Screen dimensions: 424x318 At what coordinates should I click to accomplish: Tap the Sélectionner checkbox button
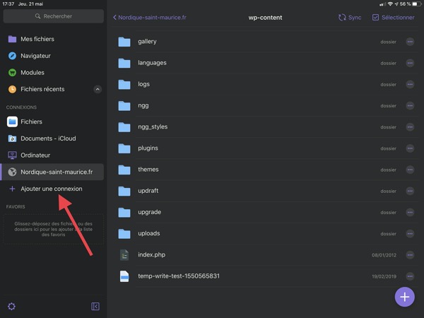(x=393, y=18)
